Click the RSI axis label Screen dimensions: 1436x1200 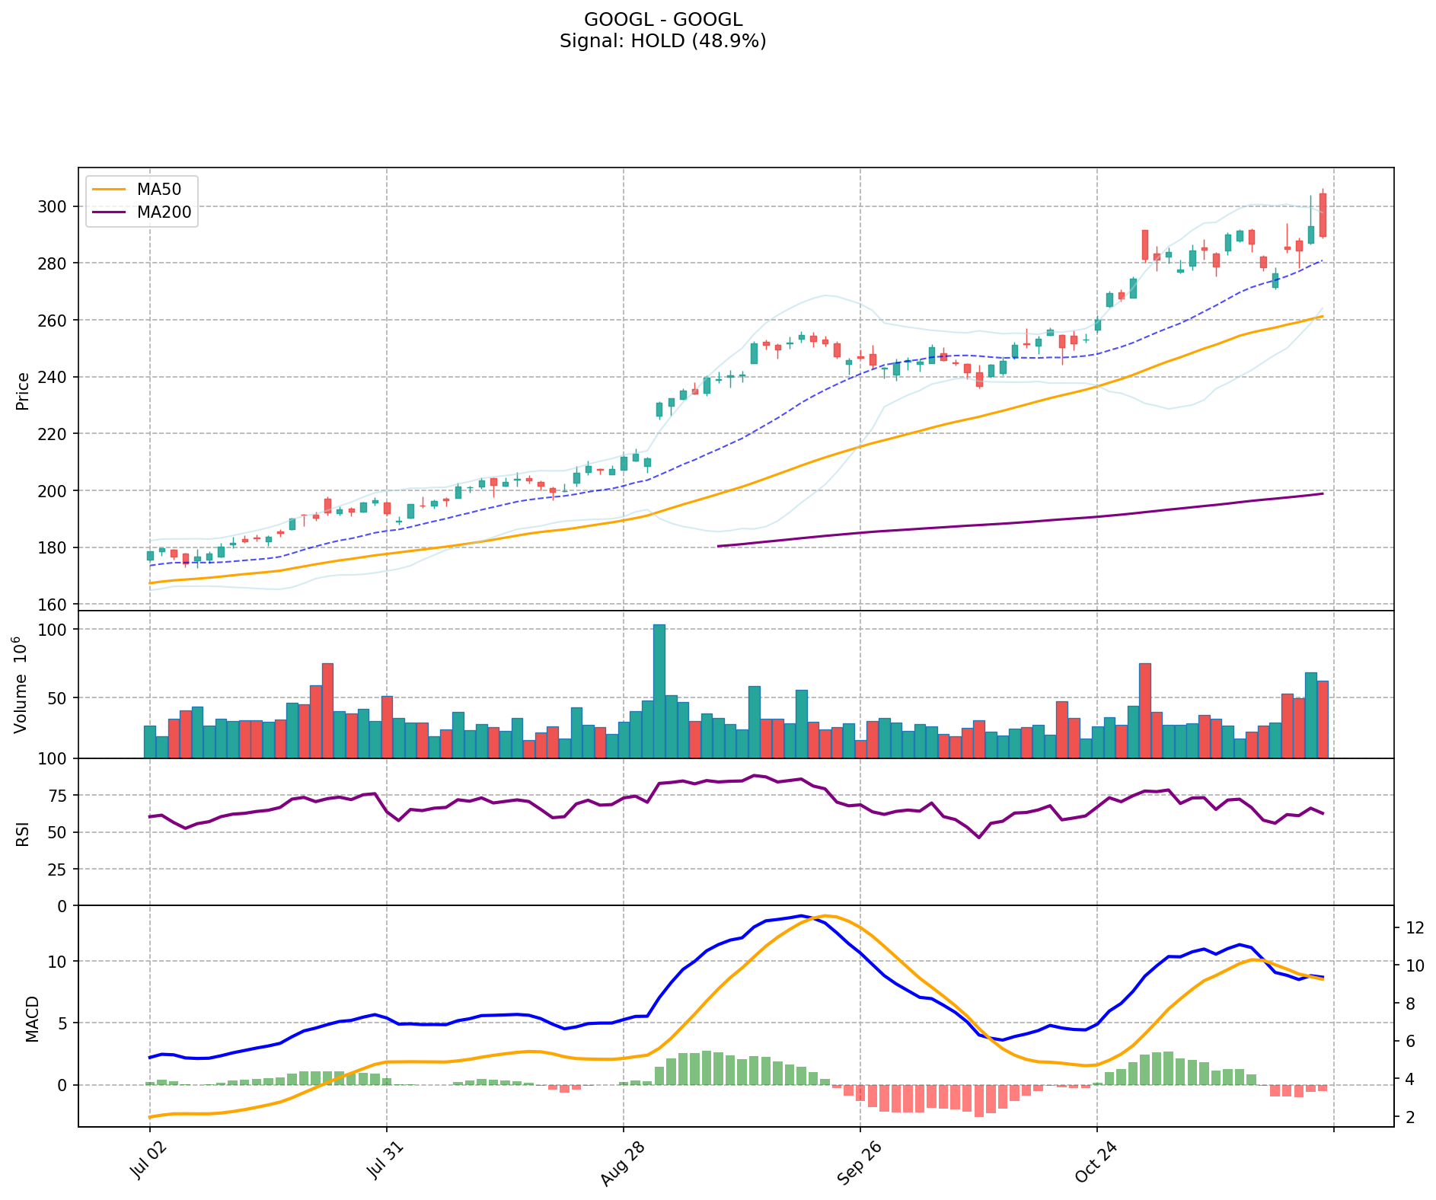23,834
